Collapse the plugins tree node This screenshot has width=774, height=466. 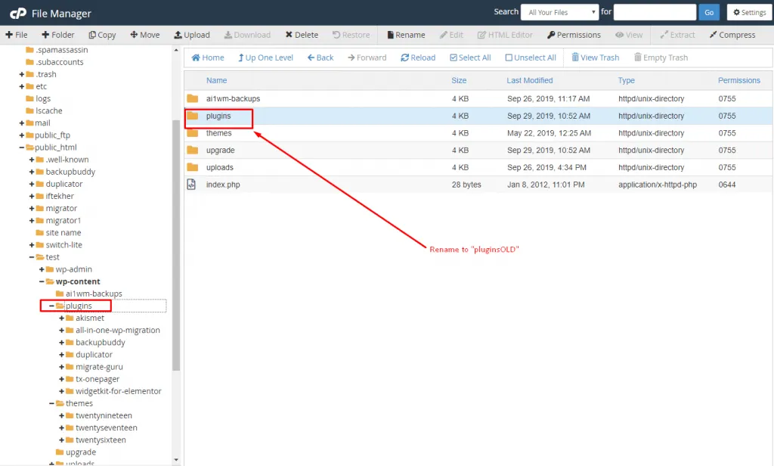click(51, 306)
